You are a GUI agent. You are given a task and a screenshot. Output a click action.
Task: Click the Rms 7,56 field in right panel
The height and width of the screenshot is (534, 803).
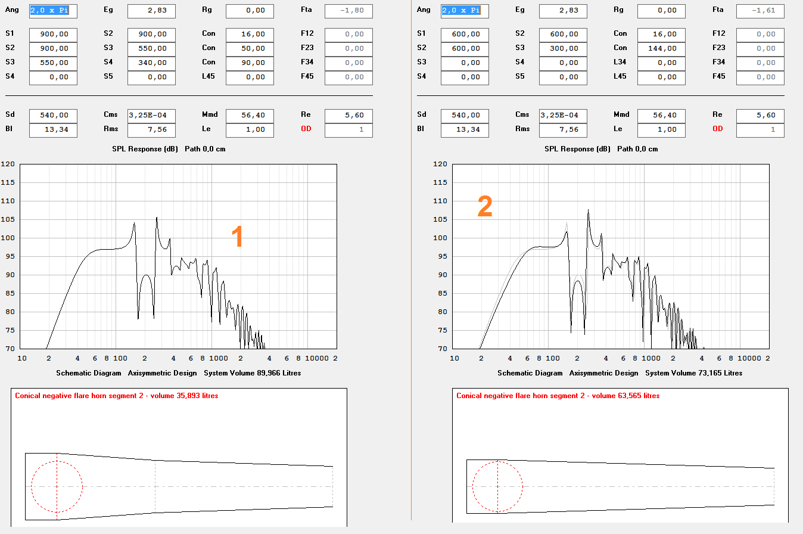click(x=563, y=130)
